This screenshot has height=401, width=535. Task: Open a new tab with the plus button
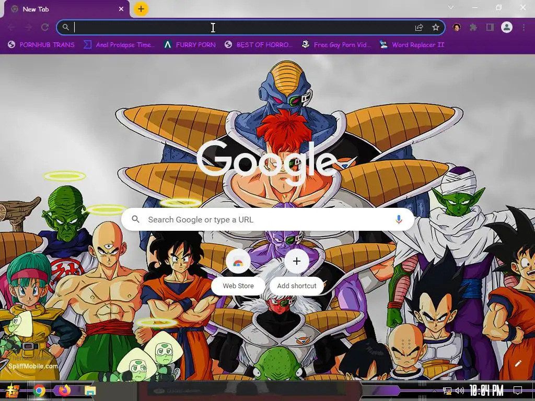141,9
